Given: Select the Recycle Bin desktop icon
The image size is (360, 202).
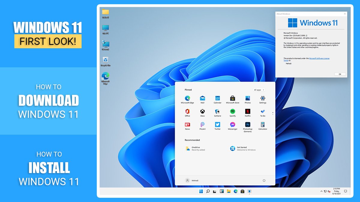Looking at the screenshot, I should (105, 61).
